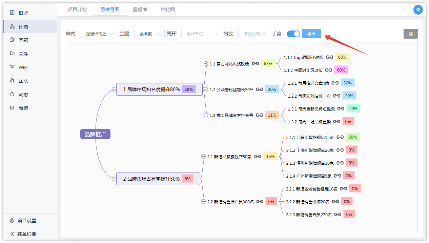Click link icon beside 1.1.2 主题时尚风改版

329,70
